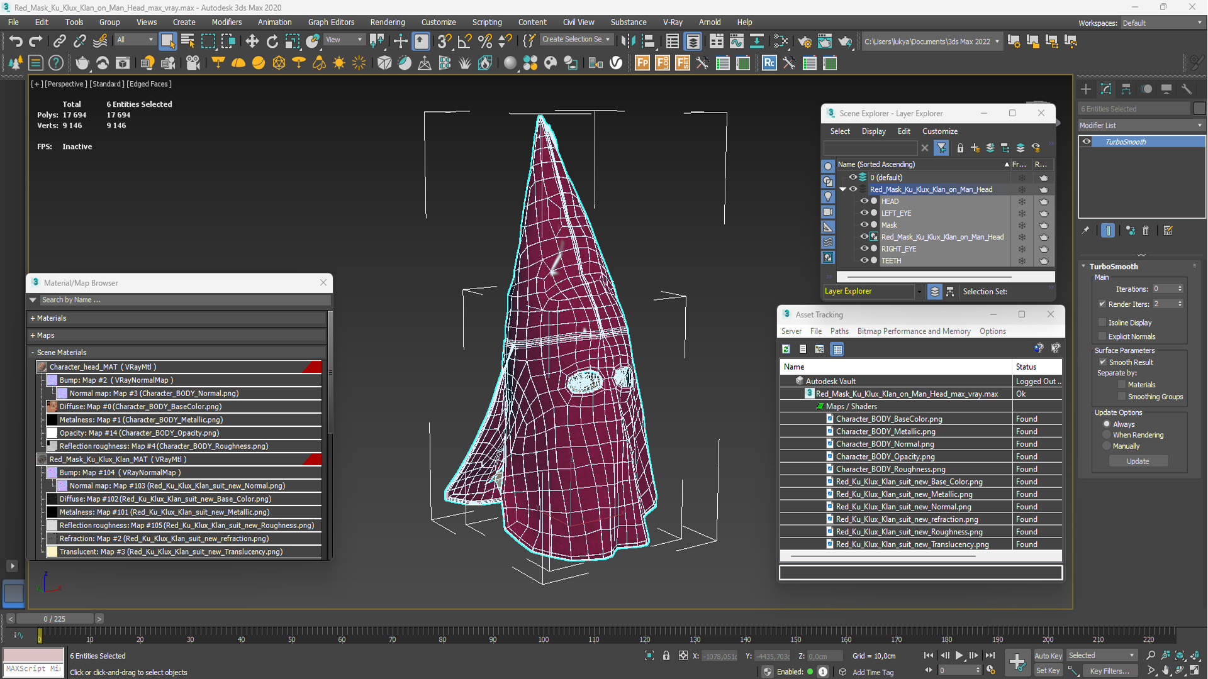The height and width of the screenshot is (679, 1208).
Task: Toggle Selection Lock in status bar
Action: (x=666, y=656)
